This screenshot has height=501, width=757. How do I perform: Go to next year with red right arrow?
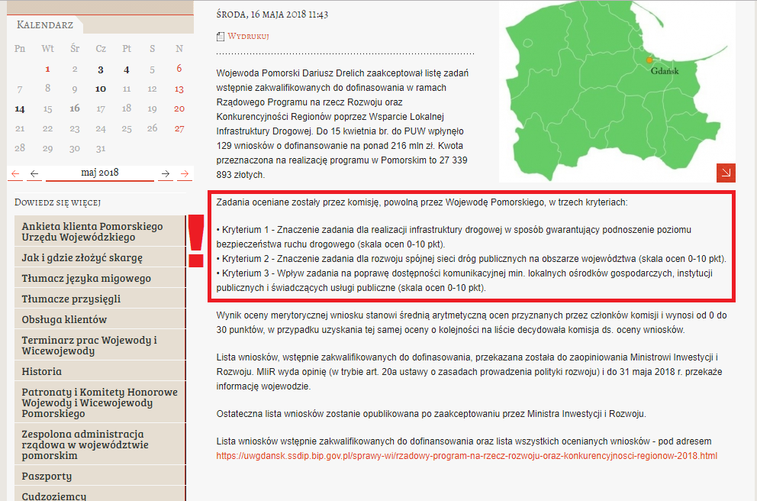tap(185, 174)
